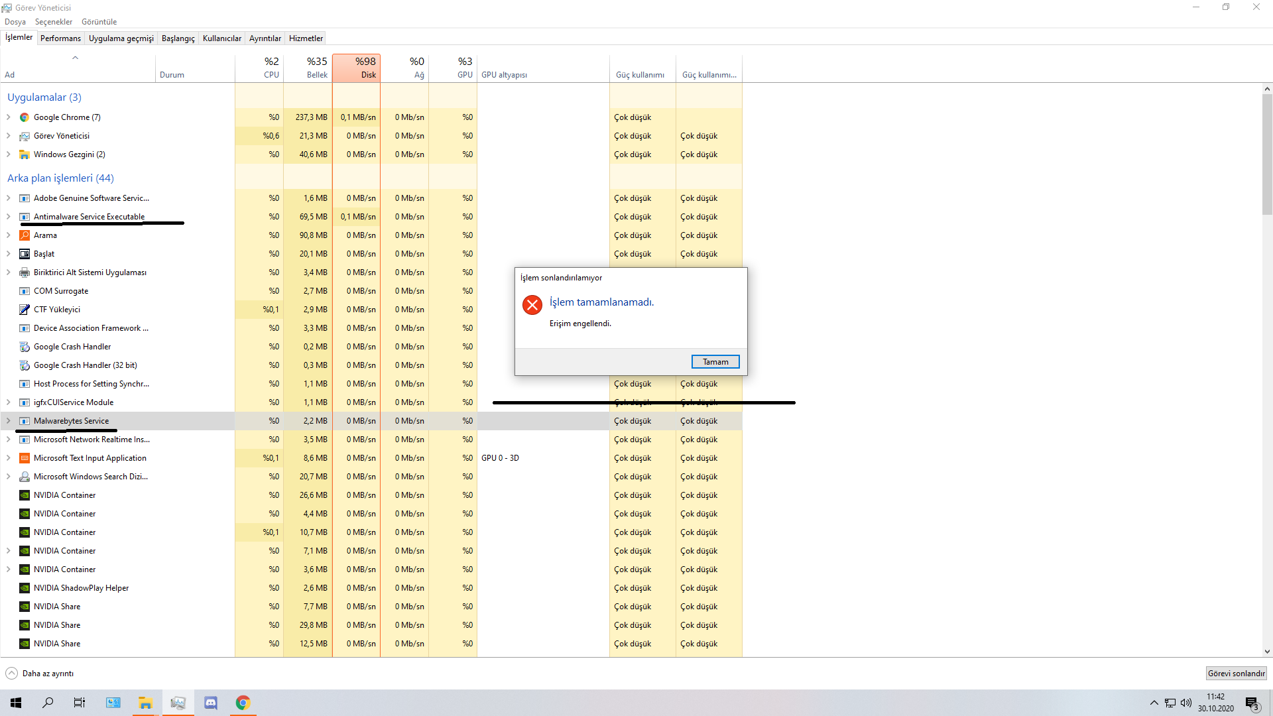The height and width of the screenshot is (716, 1273).
Task: Sort by the Disk column header
Action: (357, 68)
